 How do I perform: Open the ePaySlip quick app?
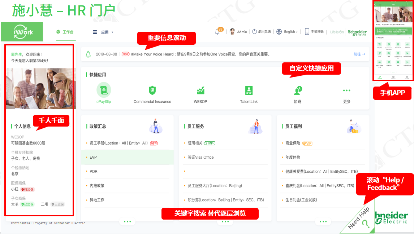coord(103,93)
